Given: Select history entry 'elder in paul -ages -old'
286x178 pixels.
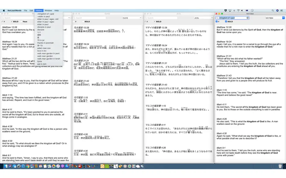Looking at the screenshot, I should (48, 19).
